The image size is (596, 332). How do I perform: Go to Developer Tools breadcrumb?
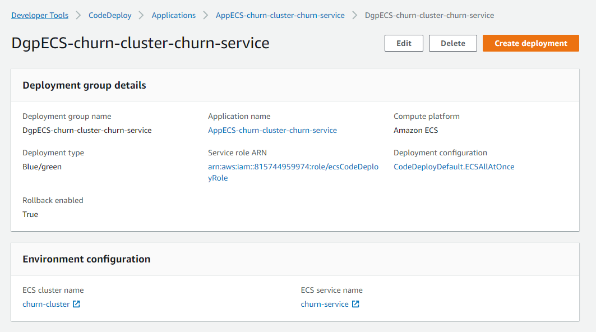pyautogui.click(x=40, y=15)
